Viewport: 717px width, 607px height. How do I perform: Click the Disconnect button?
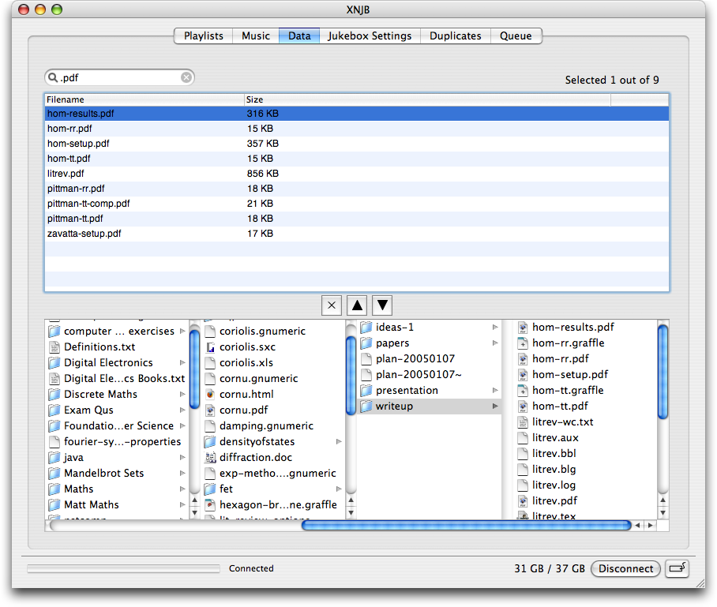[x=626, y=568]
